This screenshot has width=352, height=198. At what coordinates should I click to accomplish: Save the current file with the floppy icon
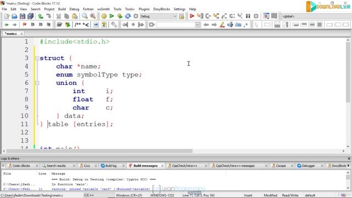[23, 16]
